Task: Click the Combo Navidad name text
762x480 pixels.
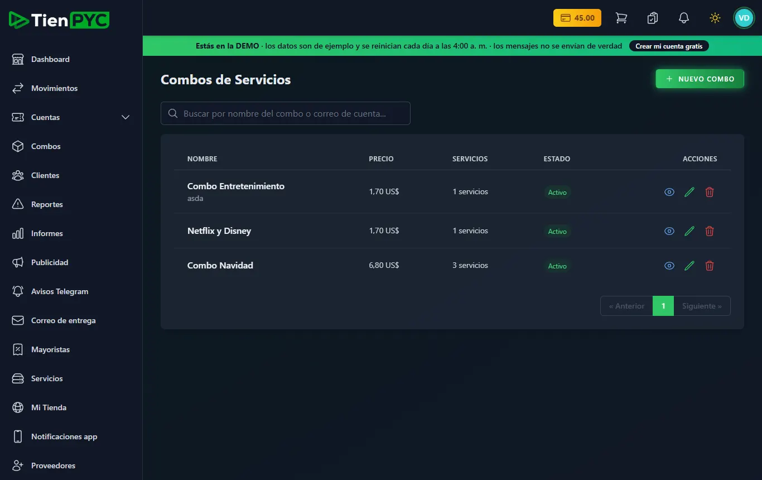Action: tap(220, 266)
